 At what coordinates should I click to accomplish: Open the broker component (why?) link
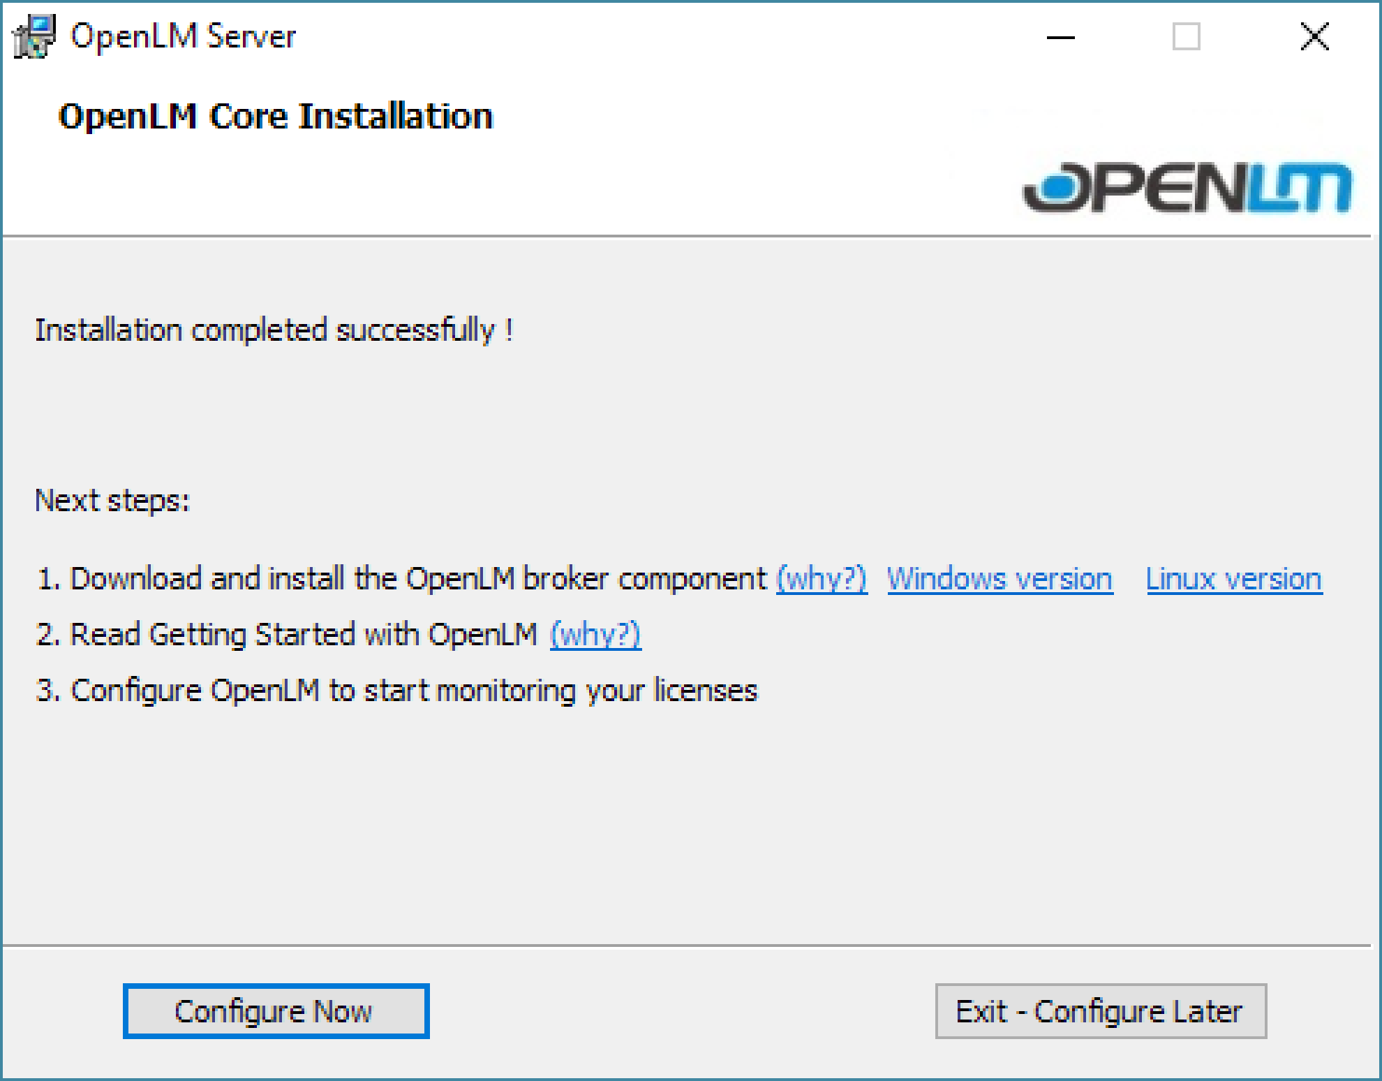click(x=822, y=579)
